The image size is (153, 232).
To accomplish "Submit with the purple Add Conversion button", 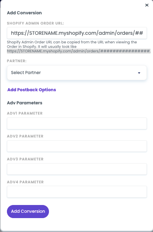I will [x=28, y=212].
